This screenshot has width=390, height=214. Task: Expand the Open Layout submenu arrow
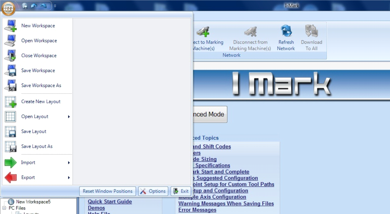69,117
